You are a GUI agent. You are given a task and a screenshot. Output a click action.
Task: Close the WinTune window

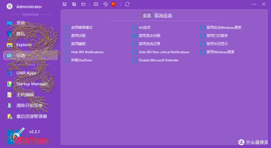263,4
